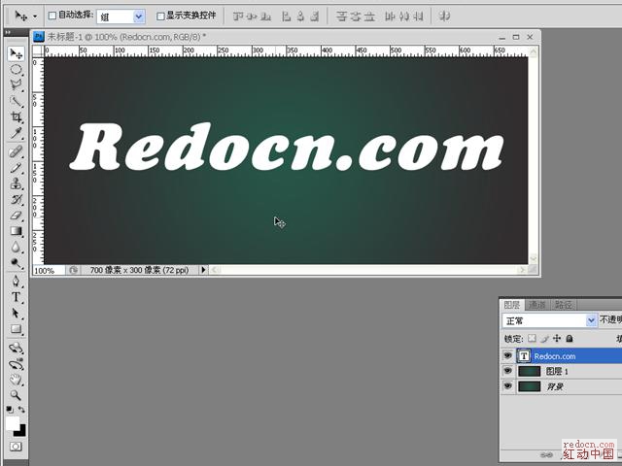
Task: Select the Hand tool
Action: (x=17, y=380)
